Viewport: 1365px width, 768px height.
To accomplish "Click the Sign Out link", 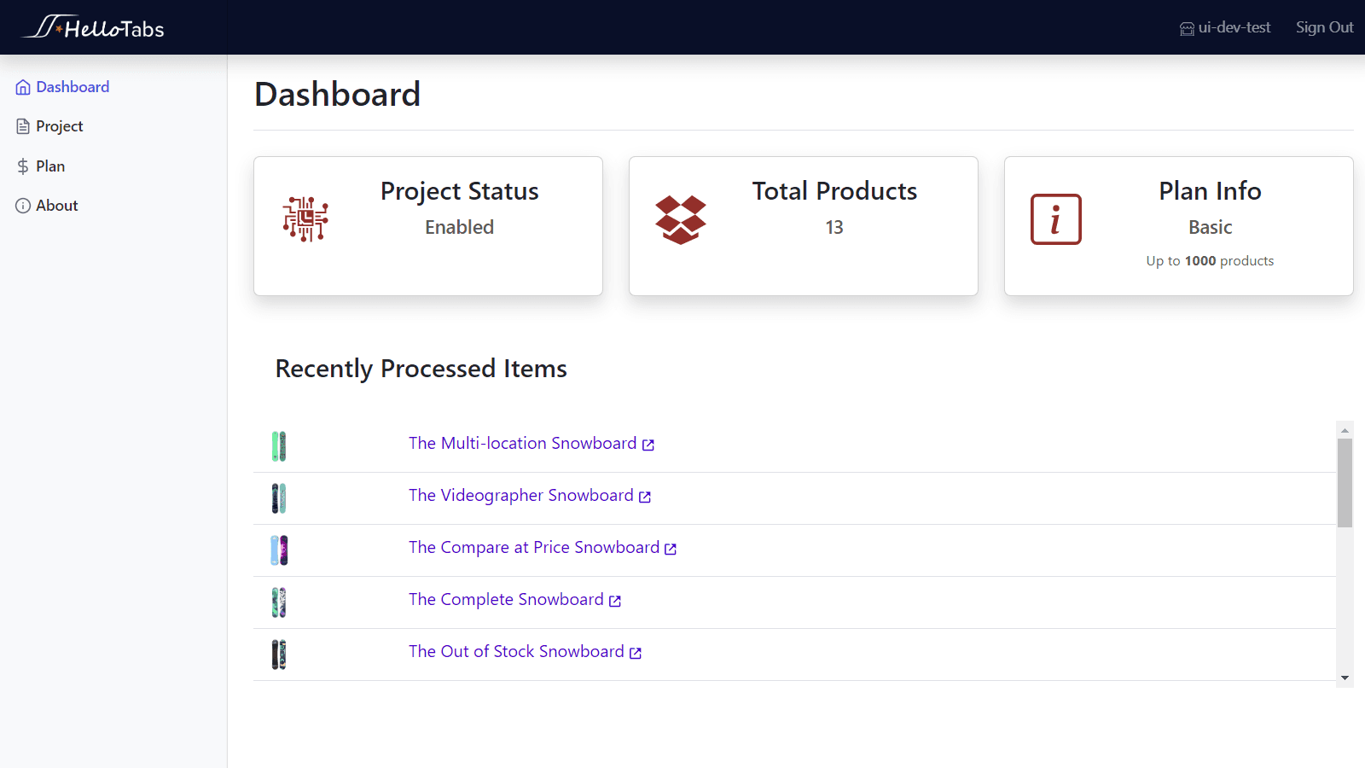I will pyautogui.click(x=1323, y=27).
